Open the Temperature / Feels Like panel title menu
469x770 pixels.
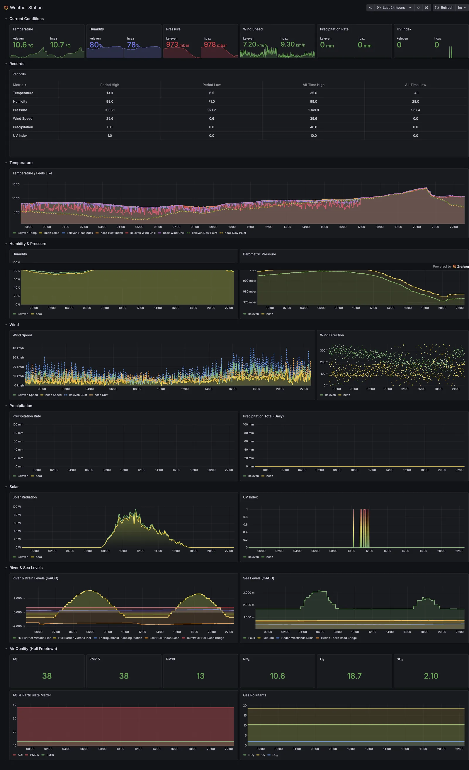click(x=32, y=173)
